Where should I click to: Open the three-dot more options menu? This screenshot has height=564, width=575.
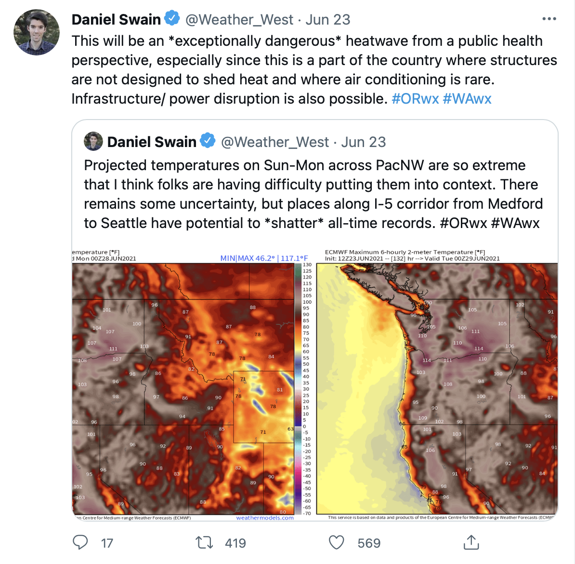pos(549,19)
